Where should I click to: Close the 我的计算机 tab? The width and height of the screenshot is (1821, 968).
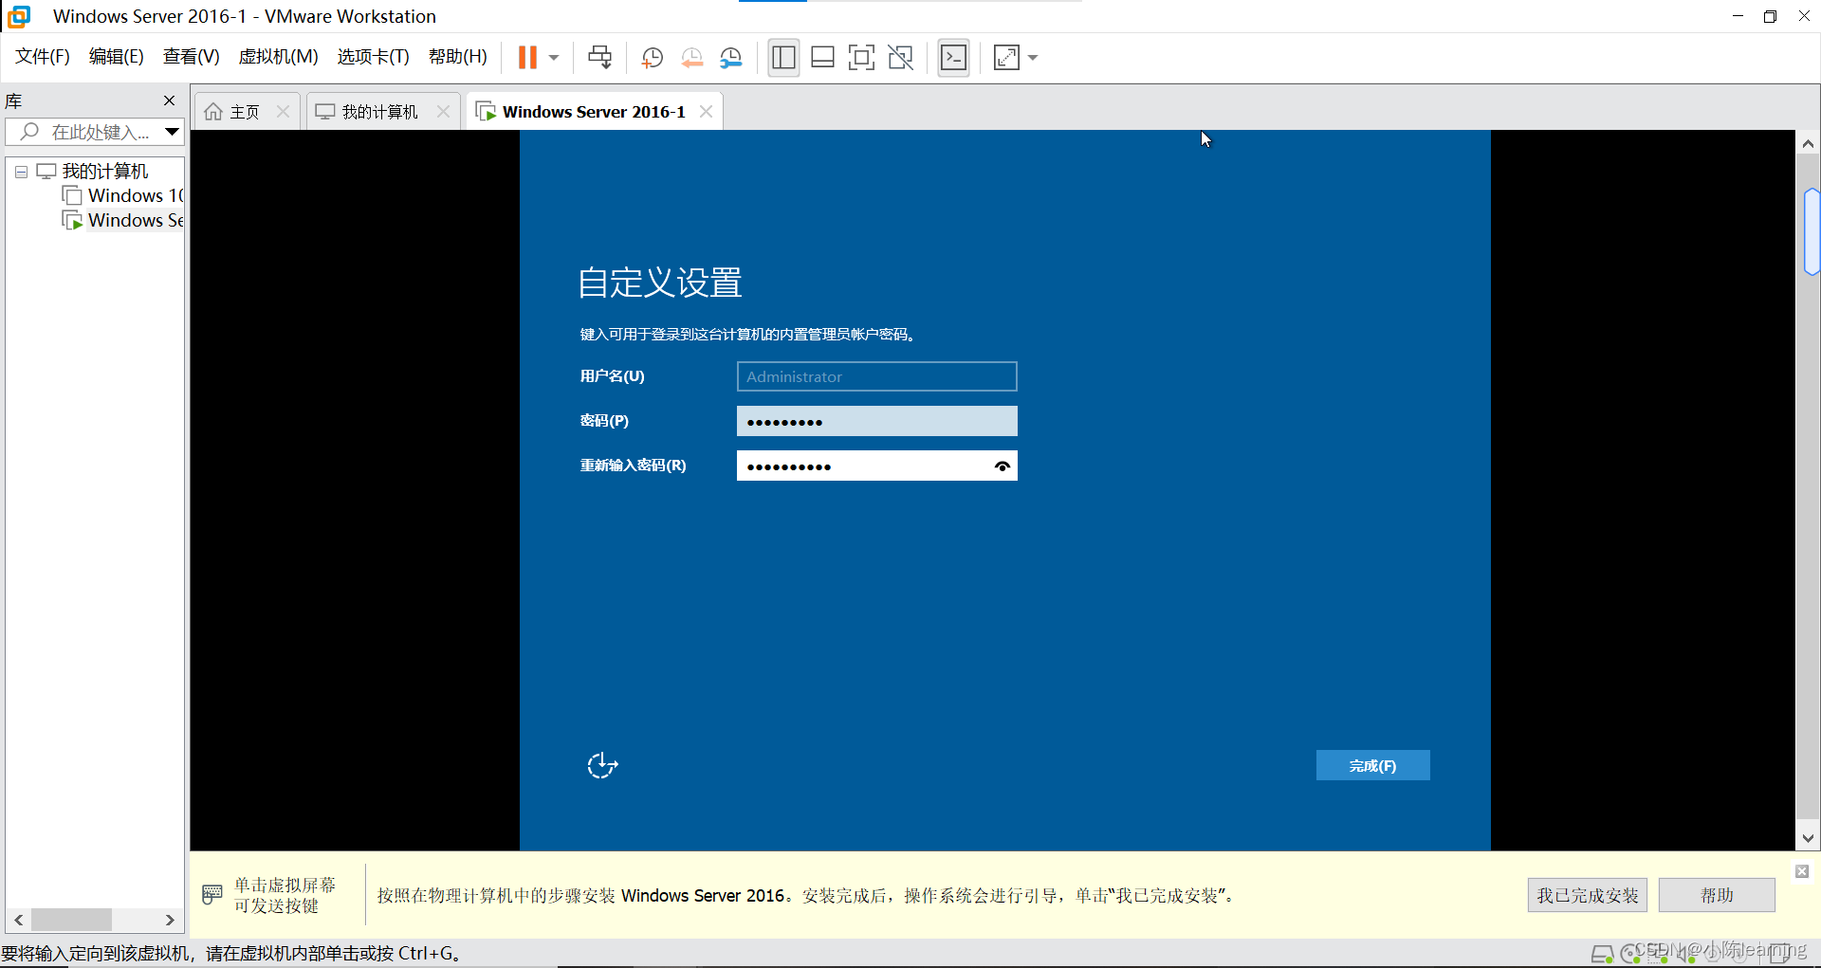click(x=443, y=112)
